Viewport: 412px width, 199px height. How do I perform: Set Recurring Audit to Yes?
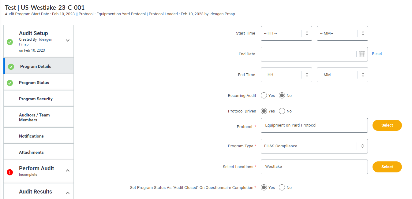[264, 96]
